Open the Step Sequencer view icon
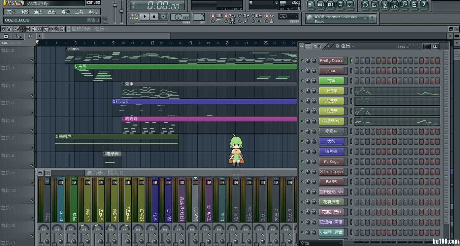The width and height of the screenshot is (460, 246). [x=321, y=5]
